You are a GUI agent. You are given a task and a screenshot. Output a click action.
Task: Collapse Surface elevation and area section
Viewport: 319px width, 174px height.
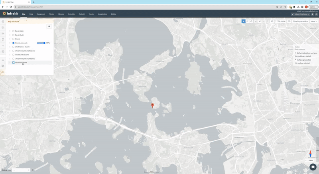295,53
